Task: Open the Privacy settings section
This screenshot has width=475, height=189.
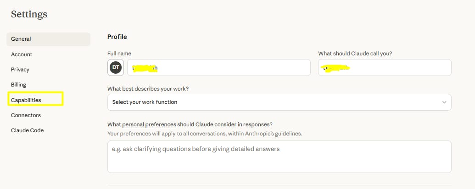Action: click(20, 70)
